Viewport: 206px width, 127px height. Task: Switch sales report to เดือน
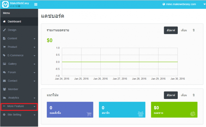click(x=184, y=30)
